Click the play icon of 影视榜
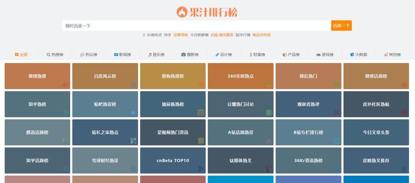415x183 pixels. [x=116, y=54]
